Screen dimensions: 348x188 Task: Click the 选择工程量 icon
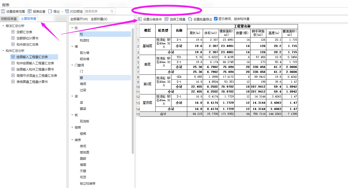click(167, 19)
